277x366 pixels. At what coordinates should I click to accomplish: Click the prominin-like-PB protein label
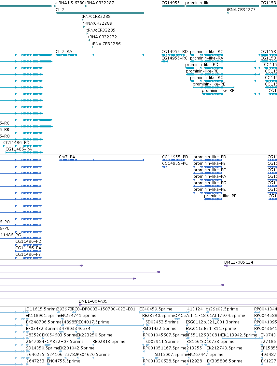[x=209, y=163]
